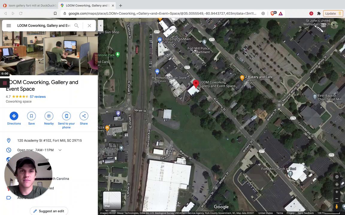Viewport: 345px width, 215px height.
Task: Click the URL address bar
Action: point(162,13)
